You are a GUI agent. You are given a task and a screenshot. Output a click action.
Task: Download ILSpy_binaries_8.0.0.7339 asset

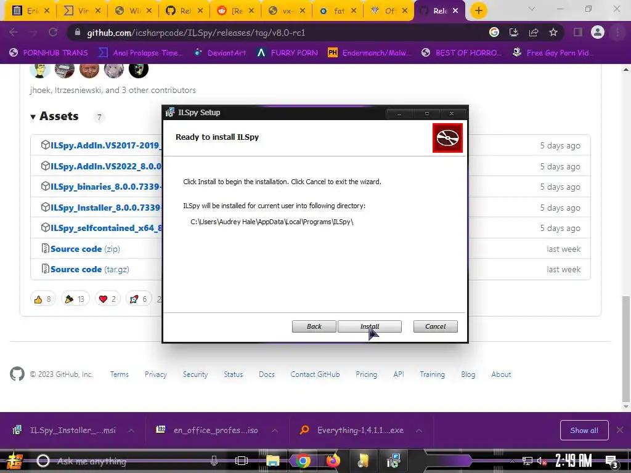click(x=106, y=187)
